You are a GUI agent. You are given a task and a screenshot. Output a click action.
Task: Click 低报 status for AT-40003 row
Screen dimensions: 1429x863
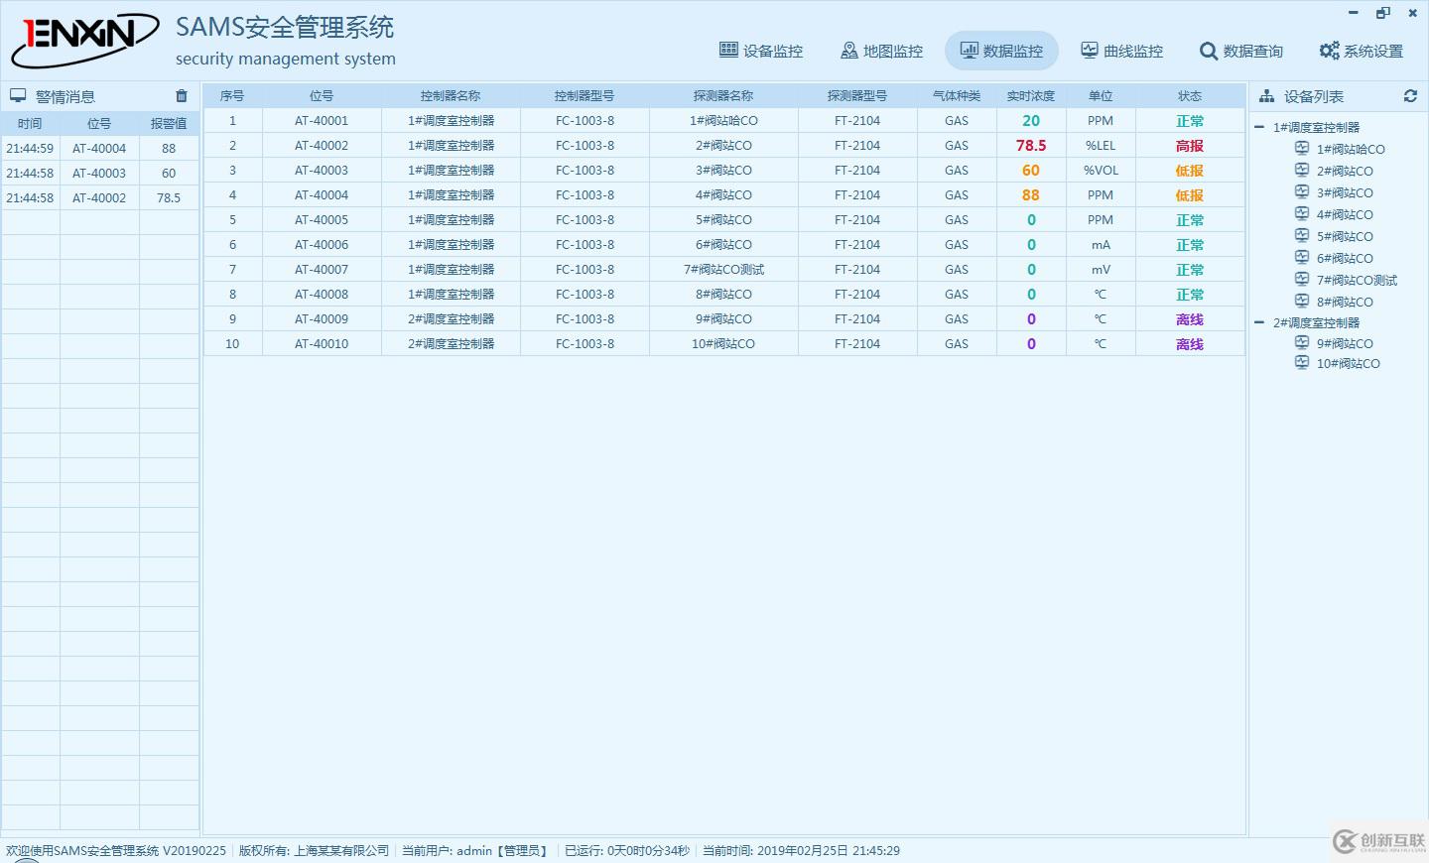pyautogui.click(x=1190, y=171)
